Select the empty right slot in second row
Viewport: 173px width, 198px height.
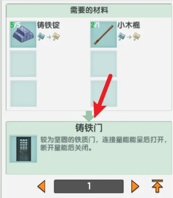coord(104,64)
